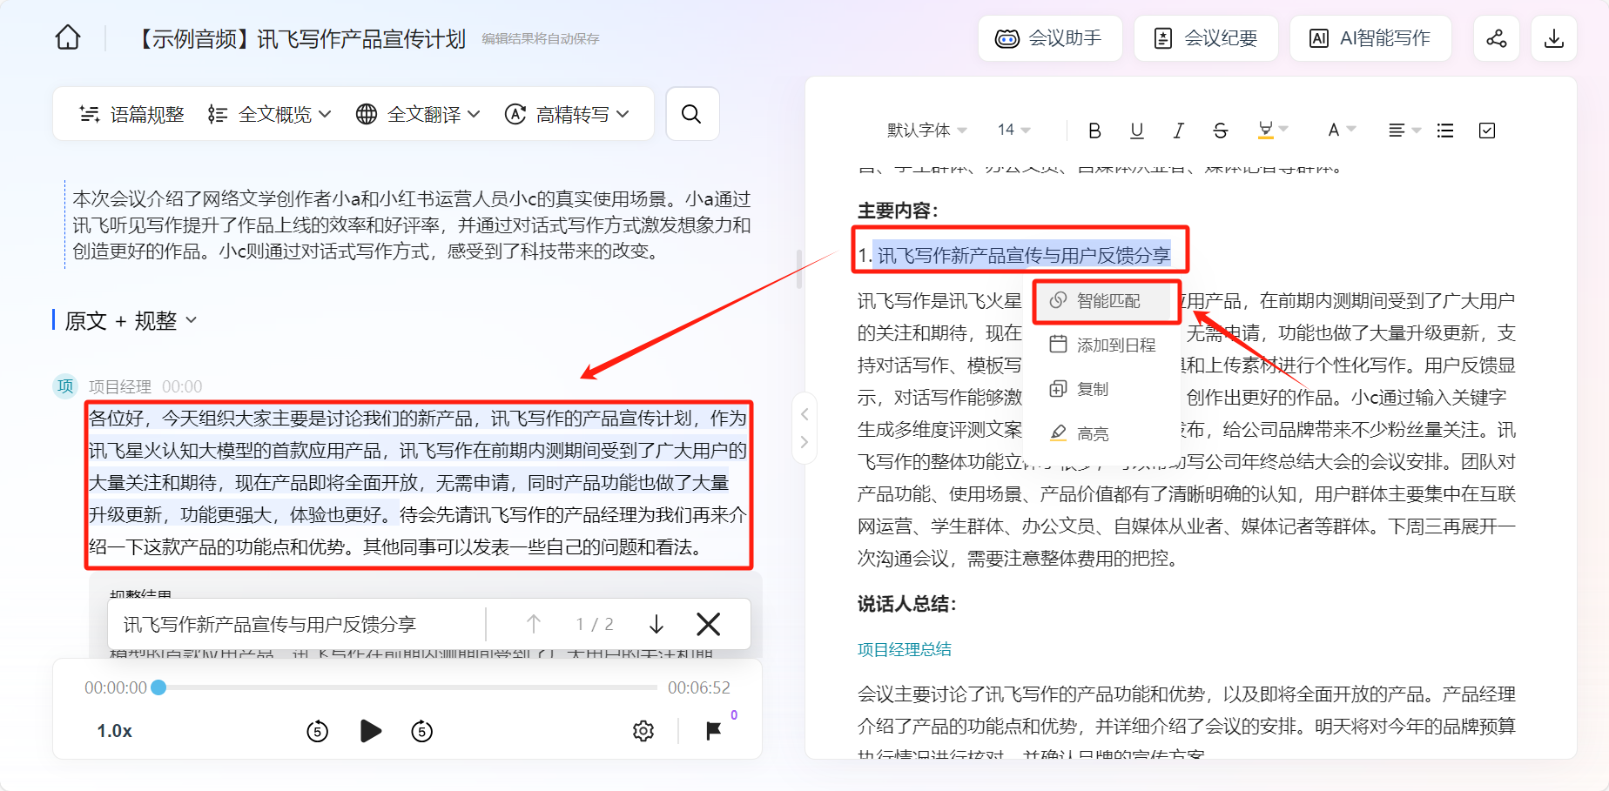
Task: Open the transcript search magnifier
Action: [691, 114]
